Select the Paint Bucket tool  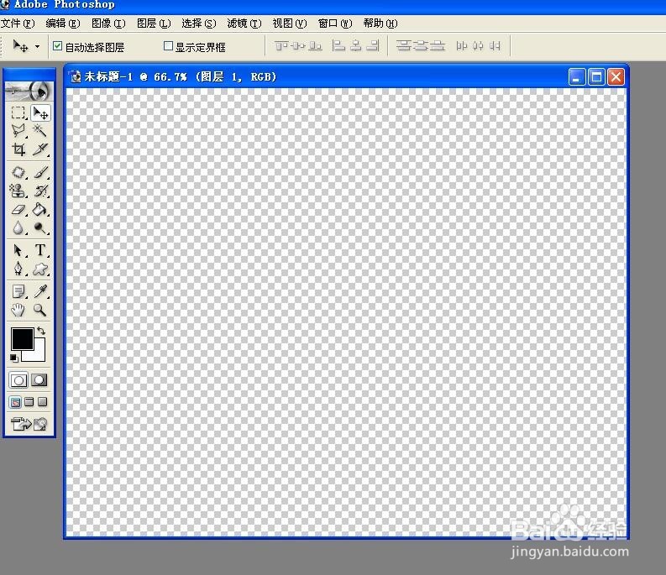point(40,209)
